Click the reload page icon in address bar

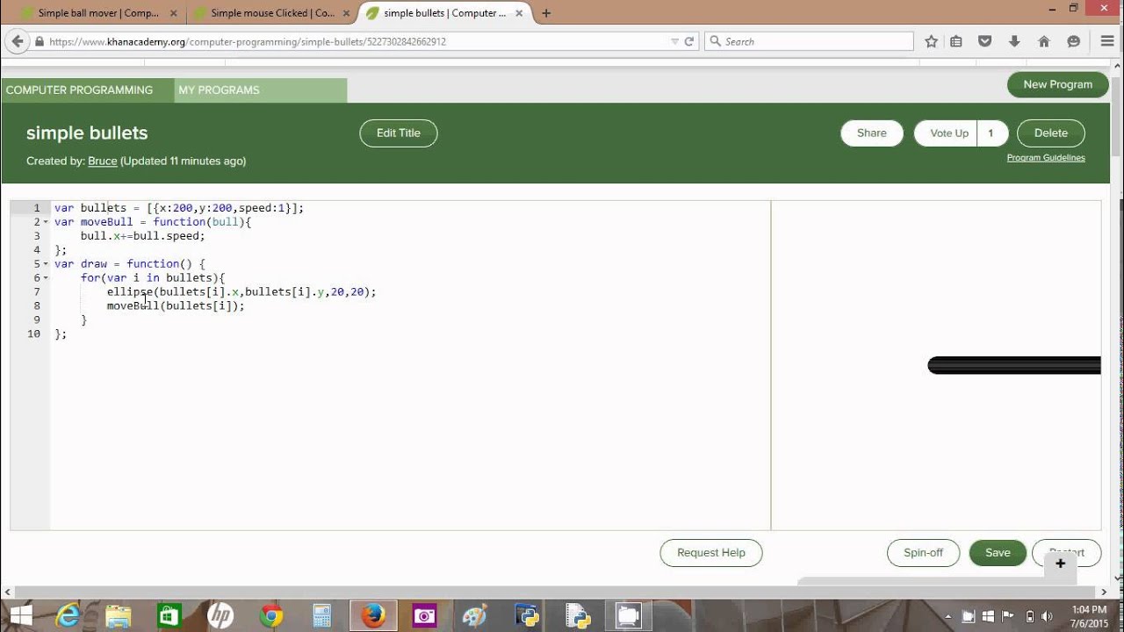(x=689, y=41)
